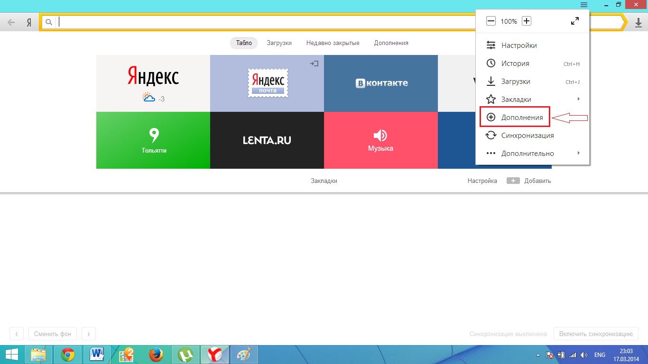Open the ВКонтакте tile
Screen dimensions: 648x364
pos(381,83)
